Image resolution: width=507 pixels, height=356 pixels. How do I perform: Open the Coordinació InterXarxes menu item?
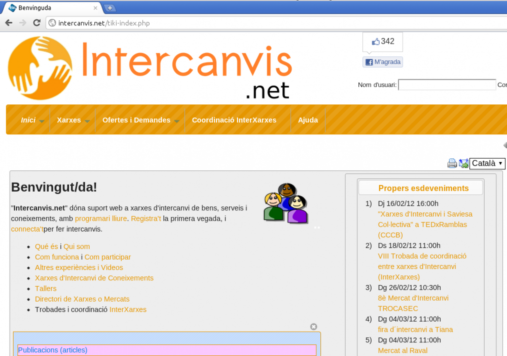pyautogui.click(x=234, y=120)
